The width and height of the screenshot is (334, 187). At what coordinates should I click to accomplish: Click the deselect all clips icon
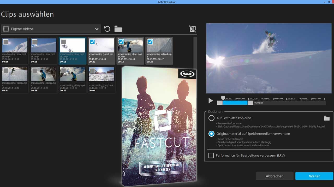click(192, 29)
